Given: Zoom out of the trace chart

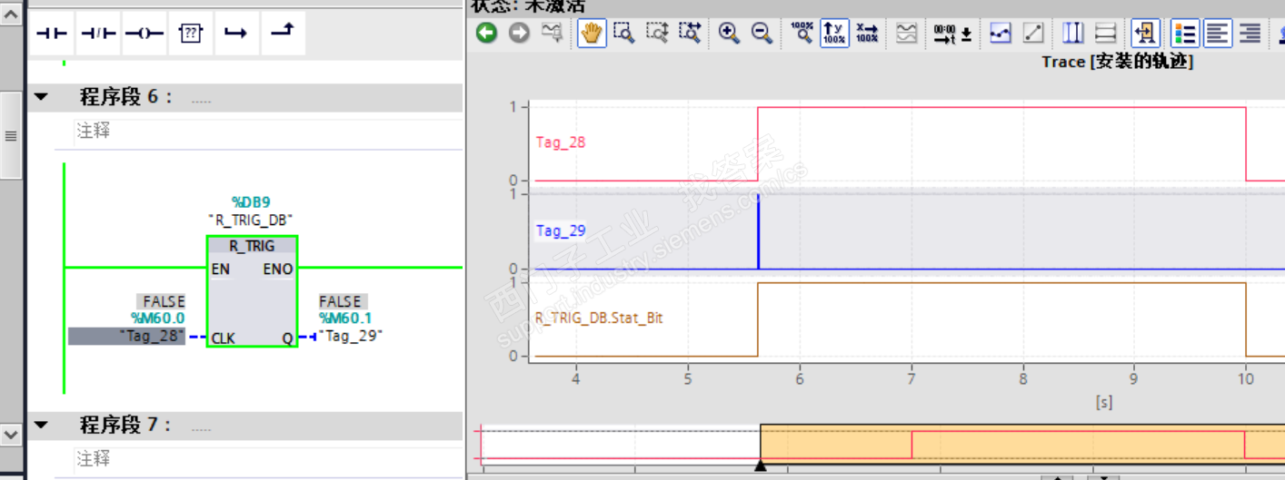Looking at the screenshot, I should (762, 34).
